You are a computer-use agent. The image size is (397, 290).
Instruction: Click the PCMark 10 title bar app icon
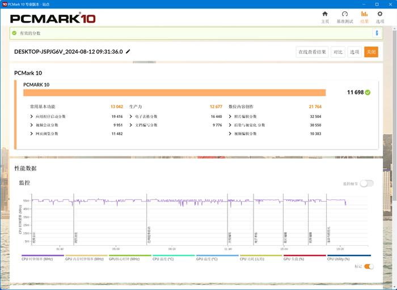click(x=5, y=4)
